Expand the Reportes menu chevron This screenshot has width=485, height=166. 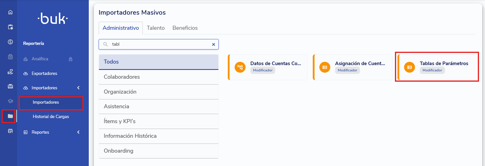click(78, 132)
